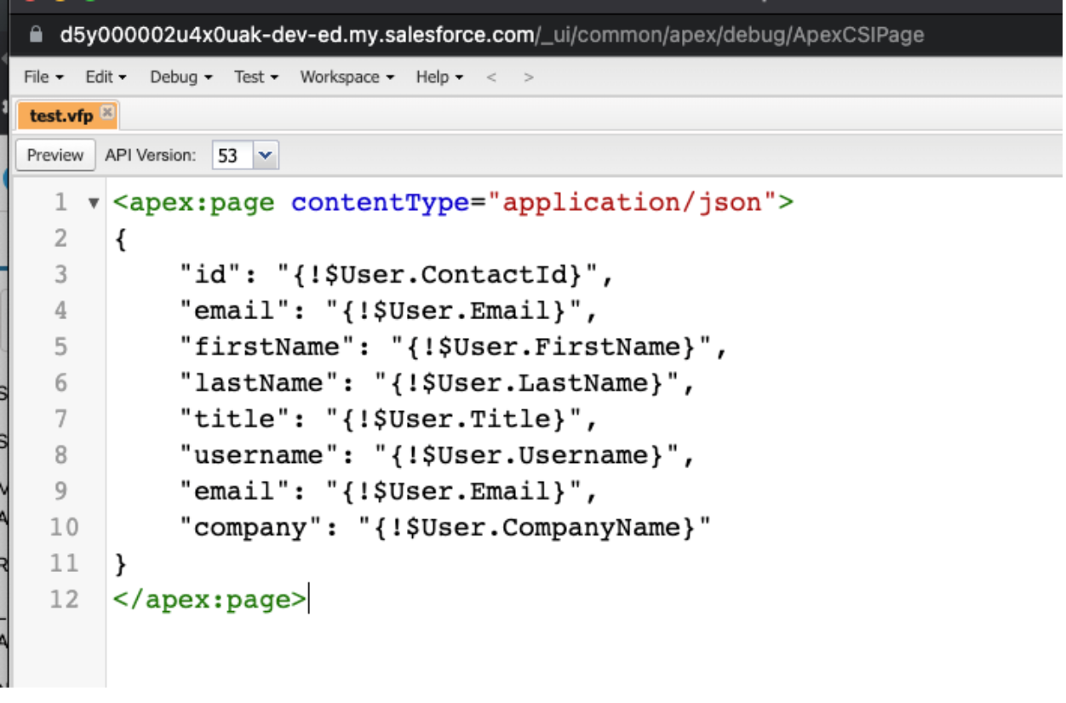Close the test.vfp tab
Viewport: 1066px width, 703px height.
point(106,112)
